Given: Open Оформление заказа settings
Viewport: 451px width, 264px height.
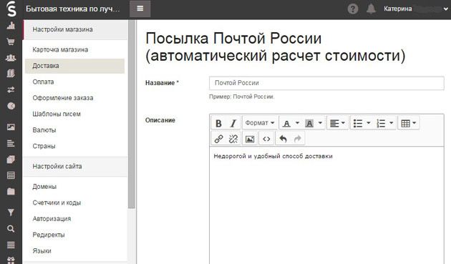Looking at the screenshot, I should (x=63, y=98).
